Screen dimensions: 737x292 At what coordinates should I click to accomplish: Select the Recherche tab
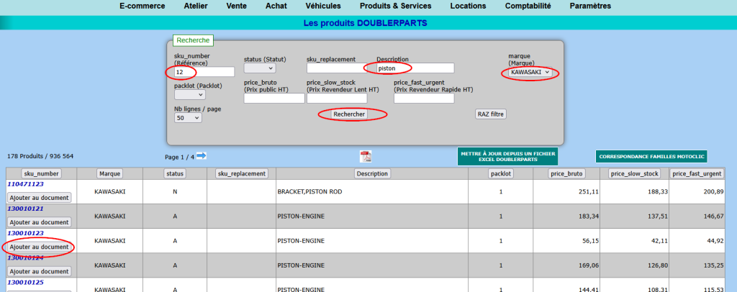click(193, 40)
